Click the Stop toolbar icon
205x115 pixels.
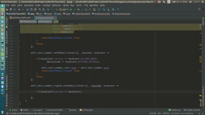click(90, 10)
